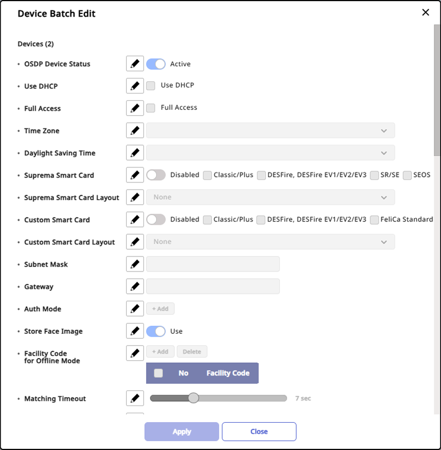The width and height of the screenshot is (441, 450).
Task: Toggle the Store Face Image Use switch
Action: pyautogui.click(x=156, y=331)
